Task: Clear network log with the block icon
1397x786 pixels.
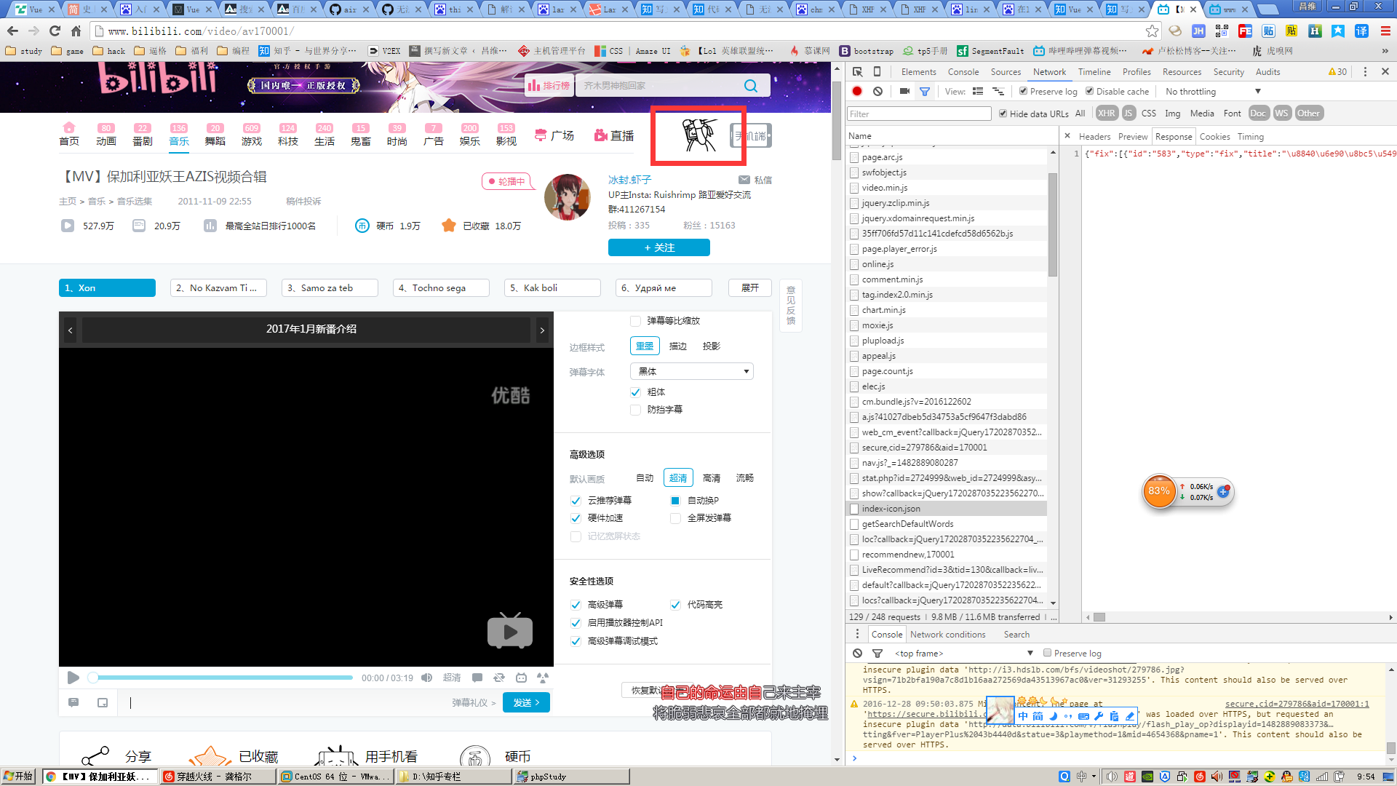Action: 878,92
